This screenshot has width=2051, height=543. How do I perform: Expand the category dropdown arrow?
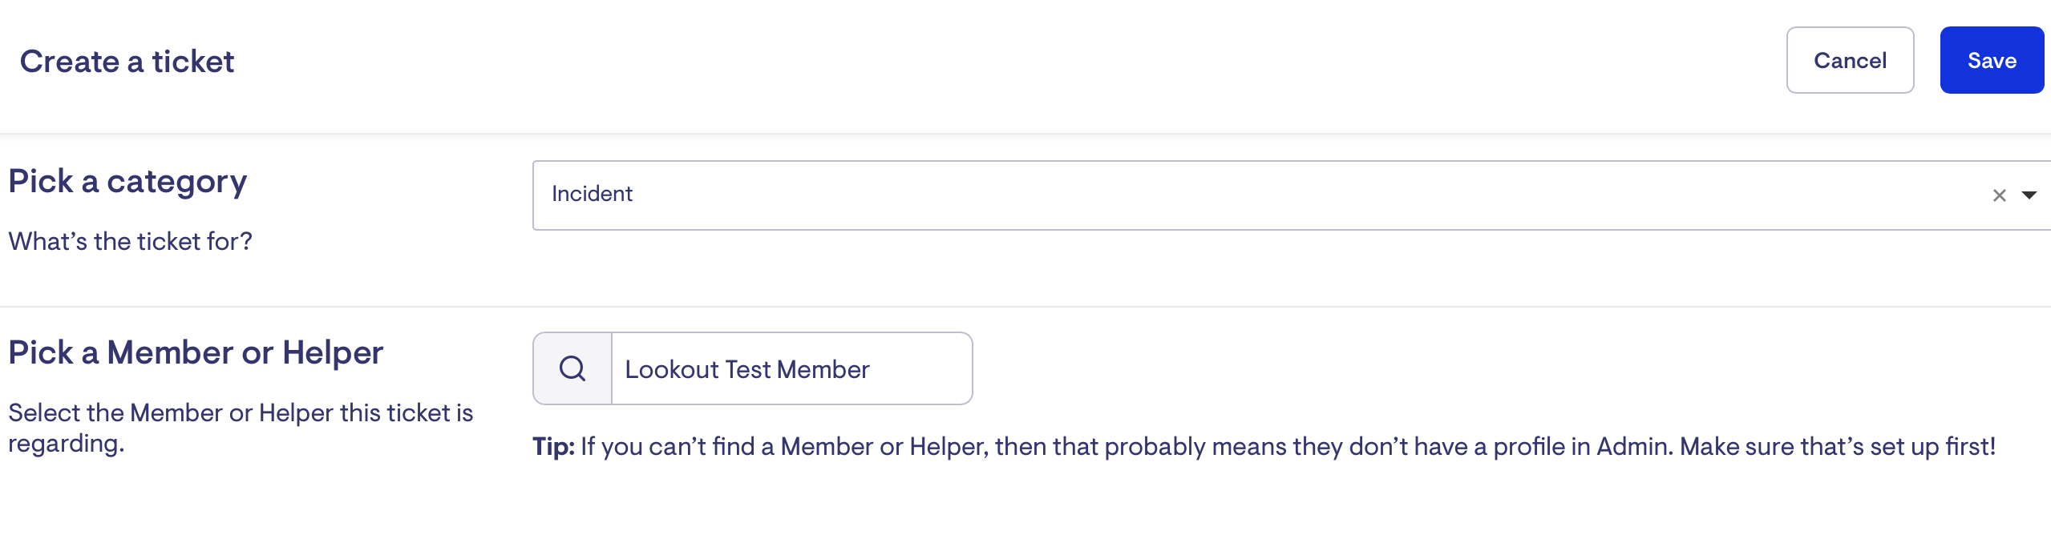(2029, 195)
